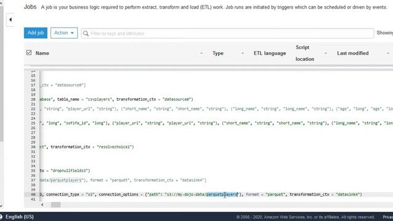
Task: Click "datasource0" text on line 17
Action: point(69,85)
